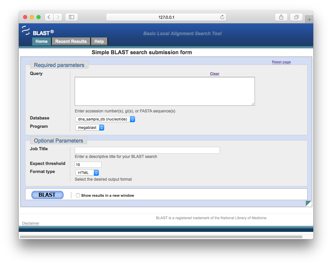Switch to the Home tab
332x266 pixels.
42,41
